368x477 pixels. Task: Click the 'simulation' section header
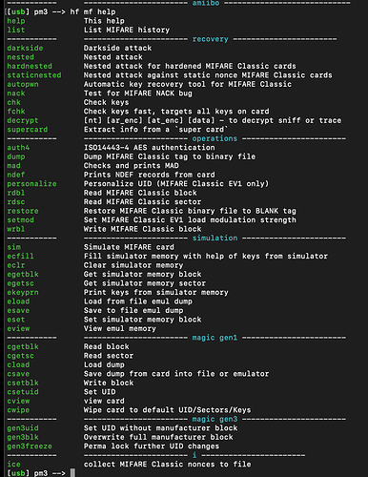[215, 238]
